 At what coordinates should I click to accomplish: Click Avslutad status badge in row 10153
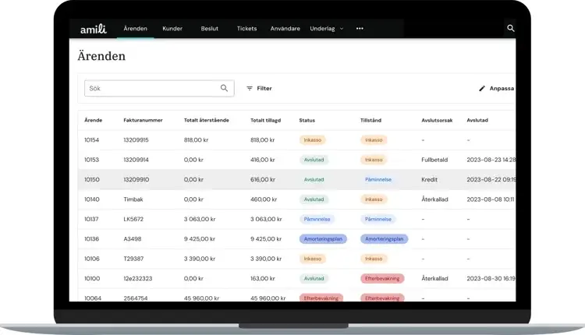pyautogui.click(x=314, y=160)
